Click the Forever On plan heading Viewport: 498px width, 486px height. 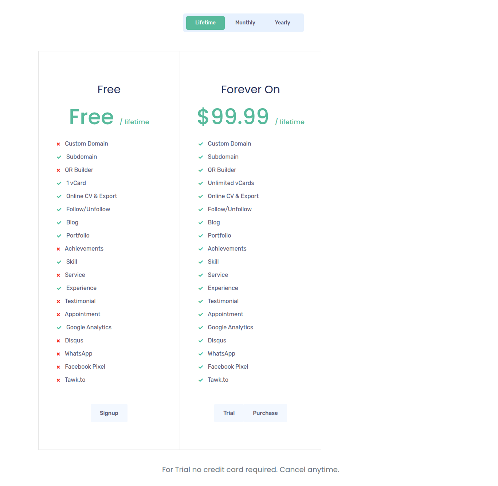point(250,90)
